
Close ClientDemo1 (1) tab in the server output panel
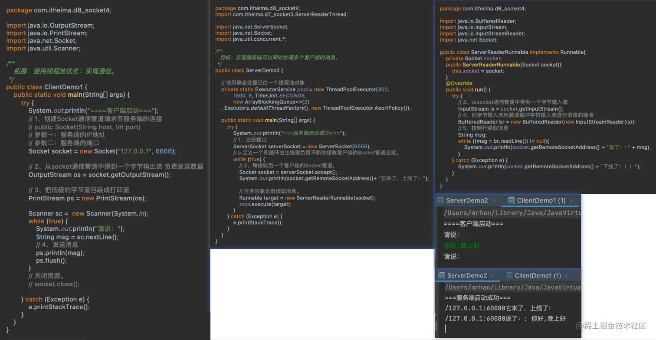pos(566,276)
